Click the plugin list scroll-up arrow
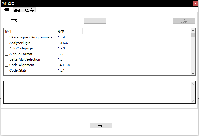Screen dimensions: 199x136 (193, 31)
